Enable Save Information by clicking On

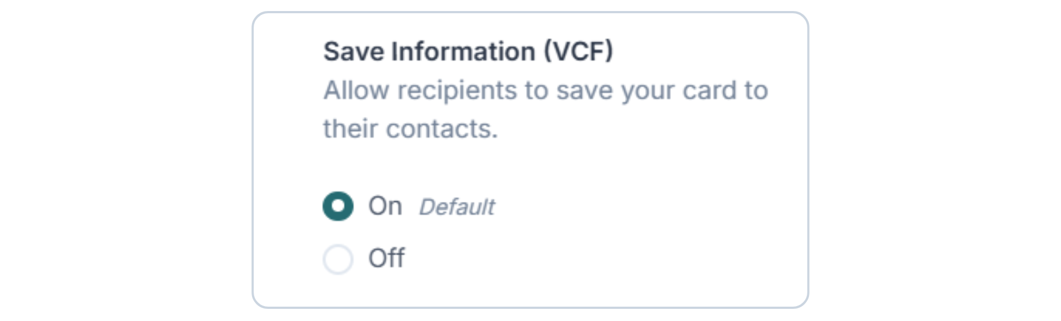click(338, 206)
